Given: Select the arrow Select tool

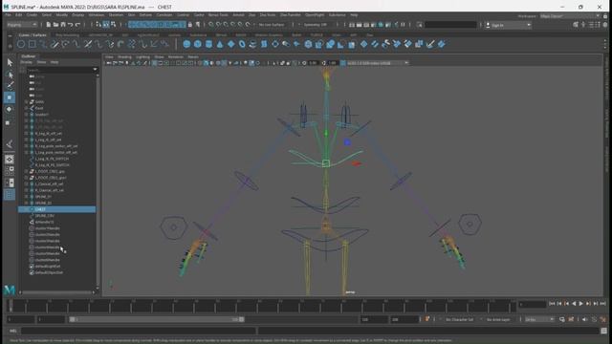Looking at the screenshot, I should click(x=10, y=62).
